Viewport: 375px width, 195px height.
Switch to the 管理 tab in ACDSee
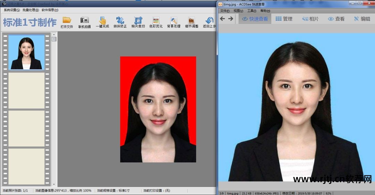284,19
